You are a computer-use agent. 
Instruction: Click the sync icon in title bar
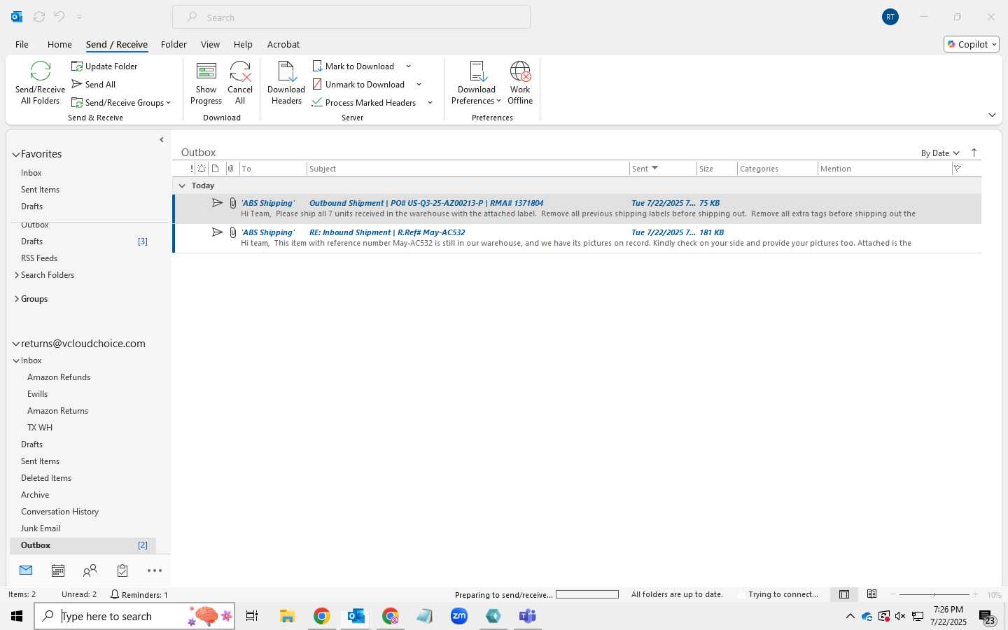click(x=39, y=17)
